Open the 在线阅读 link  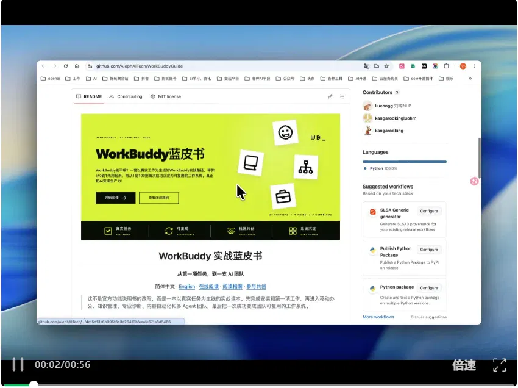coord(209,287)
